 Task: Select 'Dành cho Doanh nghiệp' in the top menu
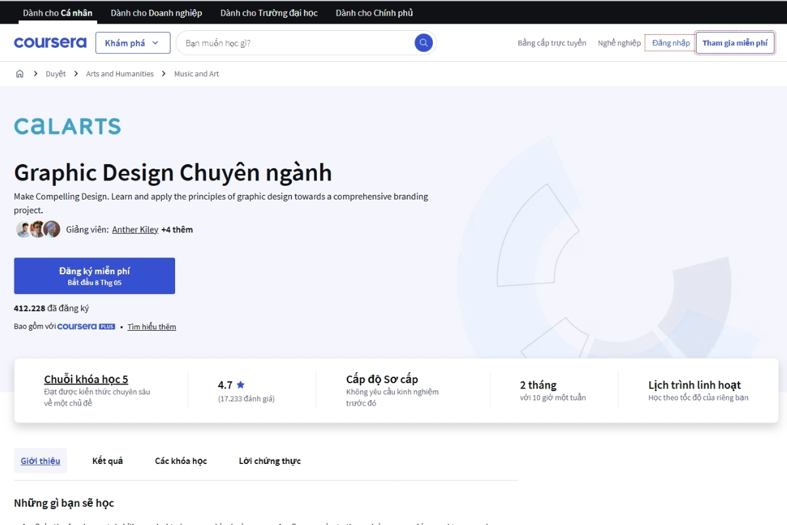click(x=156, y=12)
